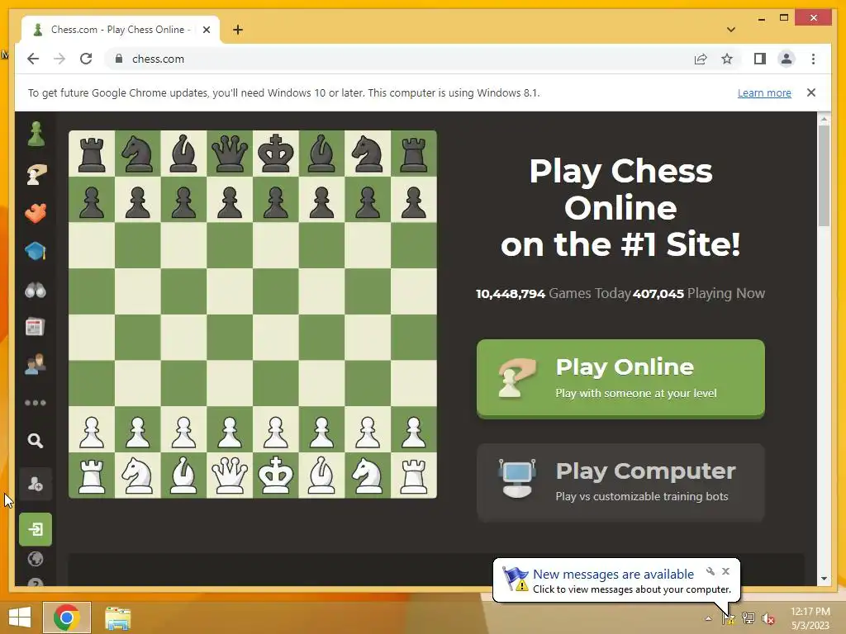Open Social friends sidebar icon
Screen dimensions: 846x634
pos(36,364)
